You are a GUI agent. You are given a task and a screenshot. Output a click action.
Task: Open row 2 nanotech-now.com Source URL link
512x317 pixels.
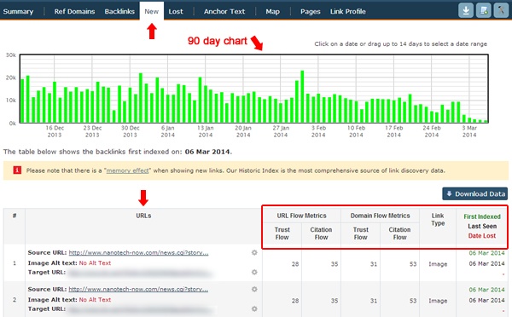[x=138, y=289]
